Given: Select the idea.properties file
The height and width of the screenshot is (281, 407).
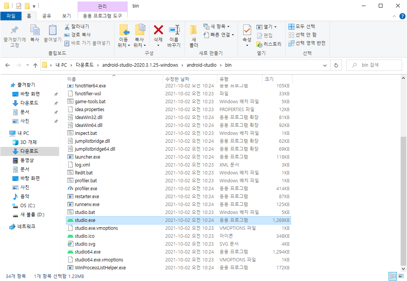Looking at the screenshot, I should click(x=90, y=109).
